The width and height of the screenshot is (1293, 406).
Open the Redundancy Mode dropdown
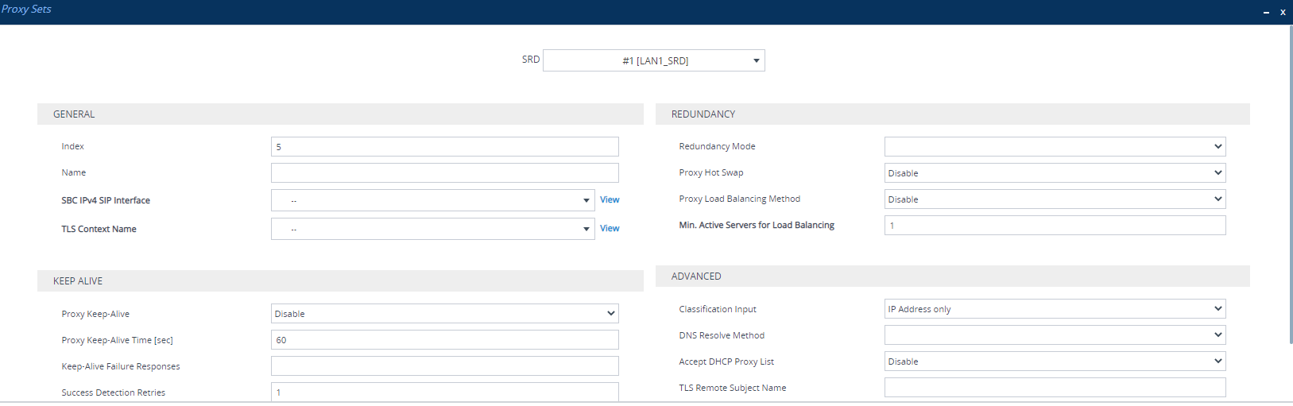pos(1055,147)
